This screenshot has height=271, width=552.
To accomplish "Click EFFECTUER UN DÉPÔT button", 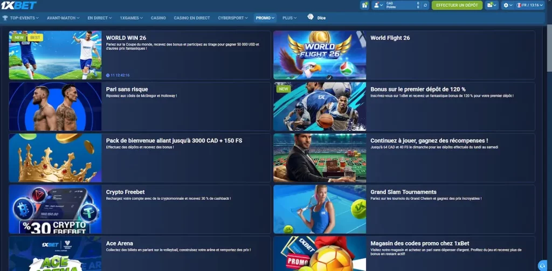I will (457, 5).
